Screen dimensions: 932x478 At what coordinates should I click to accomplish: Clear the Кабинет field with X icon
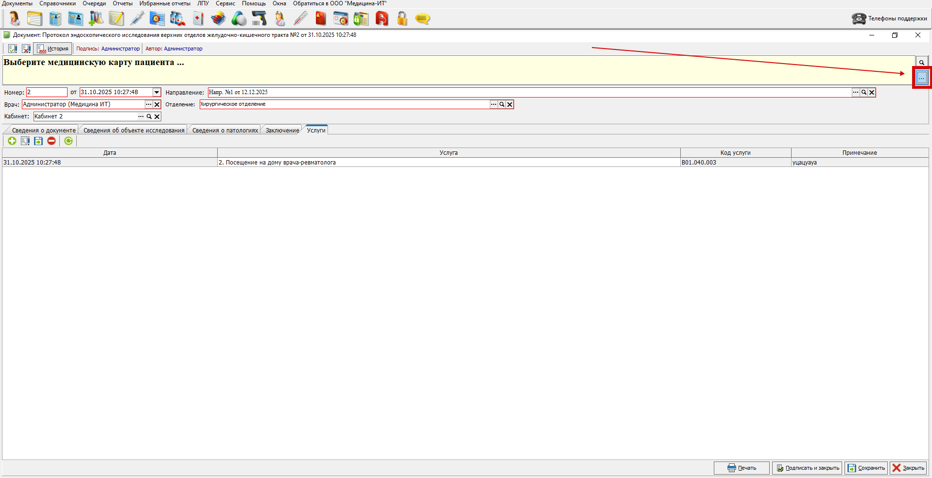click(157, 116)
